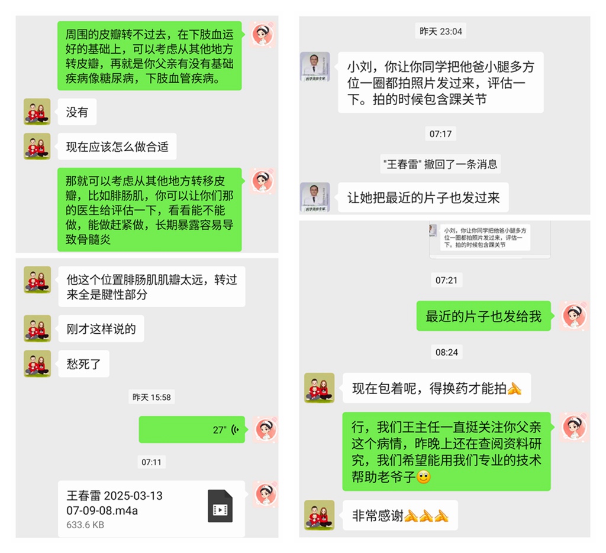The image size is (606, 553).
Task: Tap the 昨天 23:04 timestamp
Action: click(x=440, y=31)
